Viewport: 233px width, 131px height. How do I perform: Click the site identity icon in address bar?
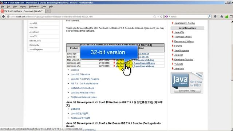coord(8,17)
